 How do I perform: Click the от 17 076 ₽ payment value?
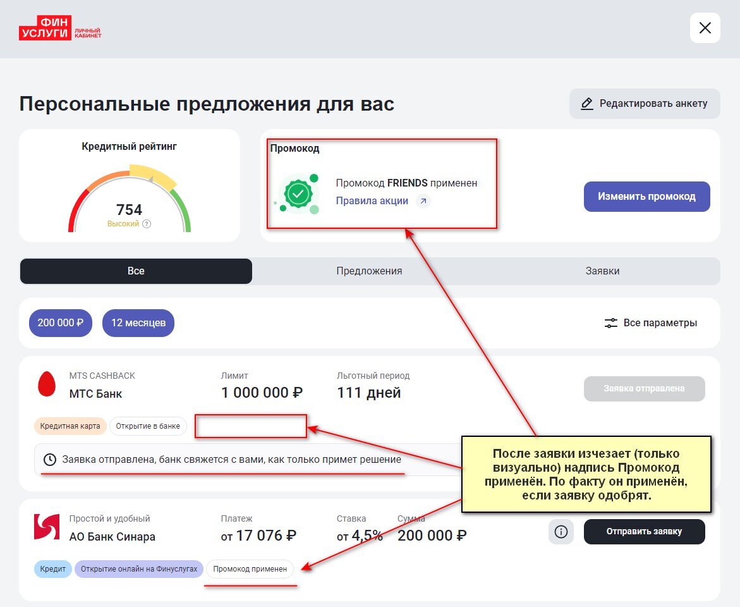[258, 536]
